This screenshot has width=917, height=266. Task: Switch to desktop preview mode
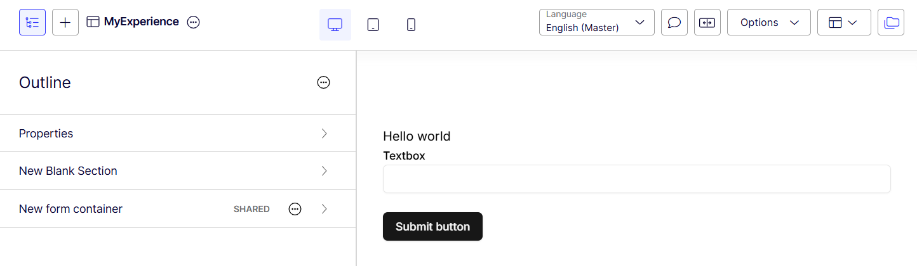(335, 25)
